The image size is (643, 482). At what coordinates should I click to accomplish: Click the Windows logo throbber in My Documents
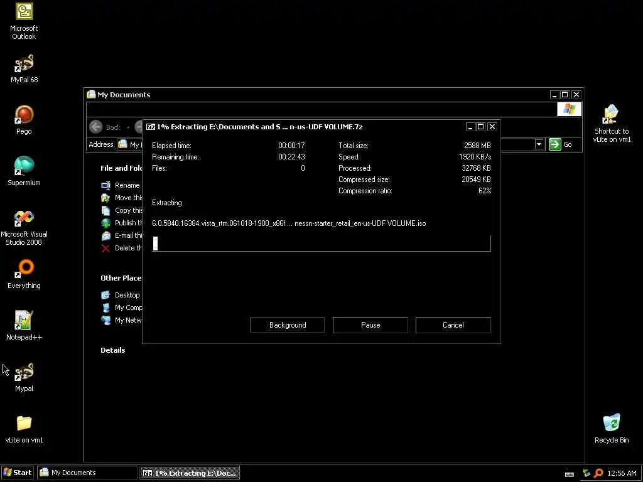569,109
